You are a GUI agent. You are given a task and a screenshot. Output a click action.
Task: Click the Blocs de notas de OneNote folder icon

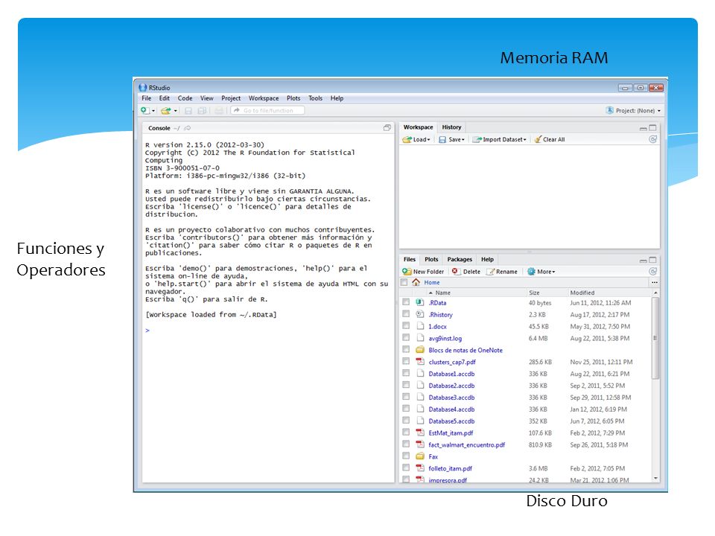(x=420, y=350)
